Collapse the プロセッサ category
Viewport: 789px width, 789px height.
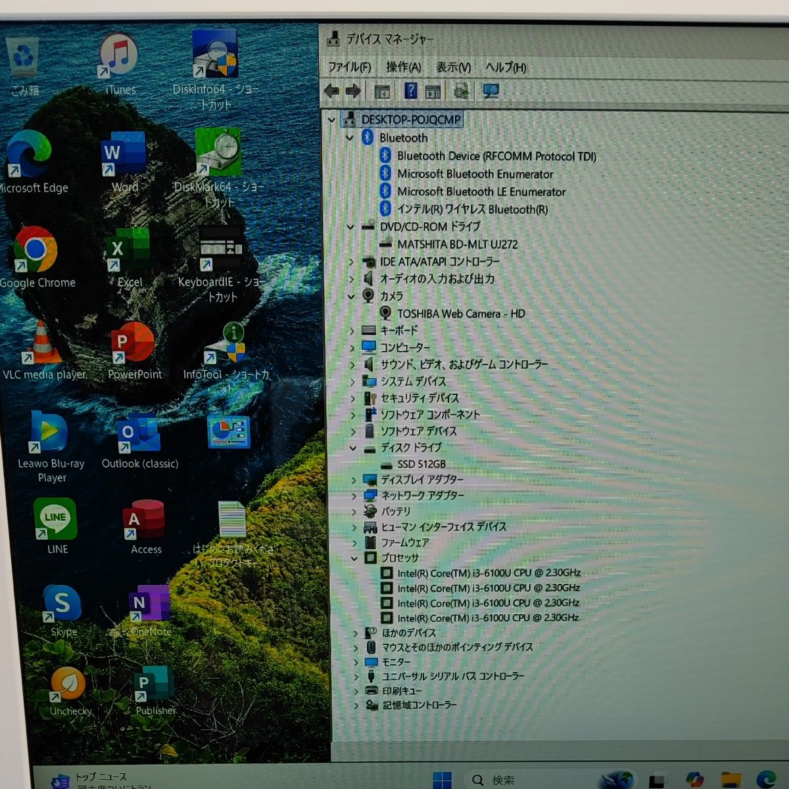[x=355, y=558]
